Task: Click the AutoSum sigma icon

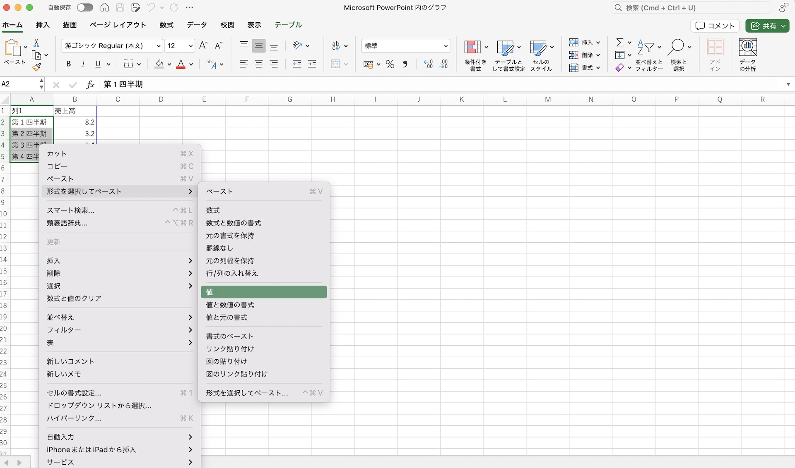Action: point(619,43)
